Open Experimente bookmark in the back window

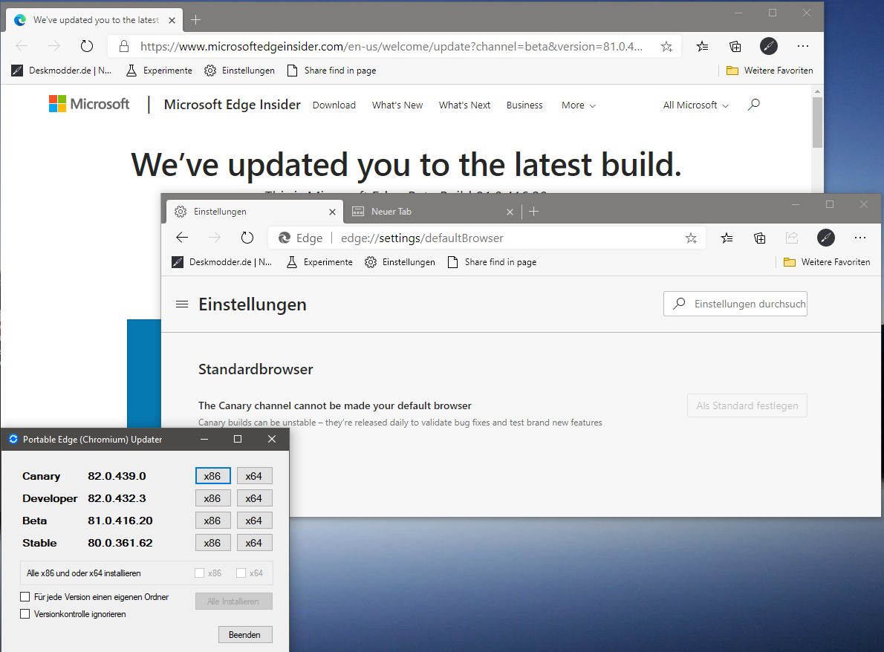coord(159,71)
